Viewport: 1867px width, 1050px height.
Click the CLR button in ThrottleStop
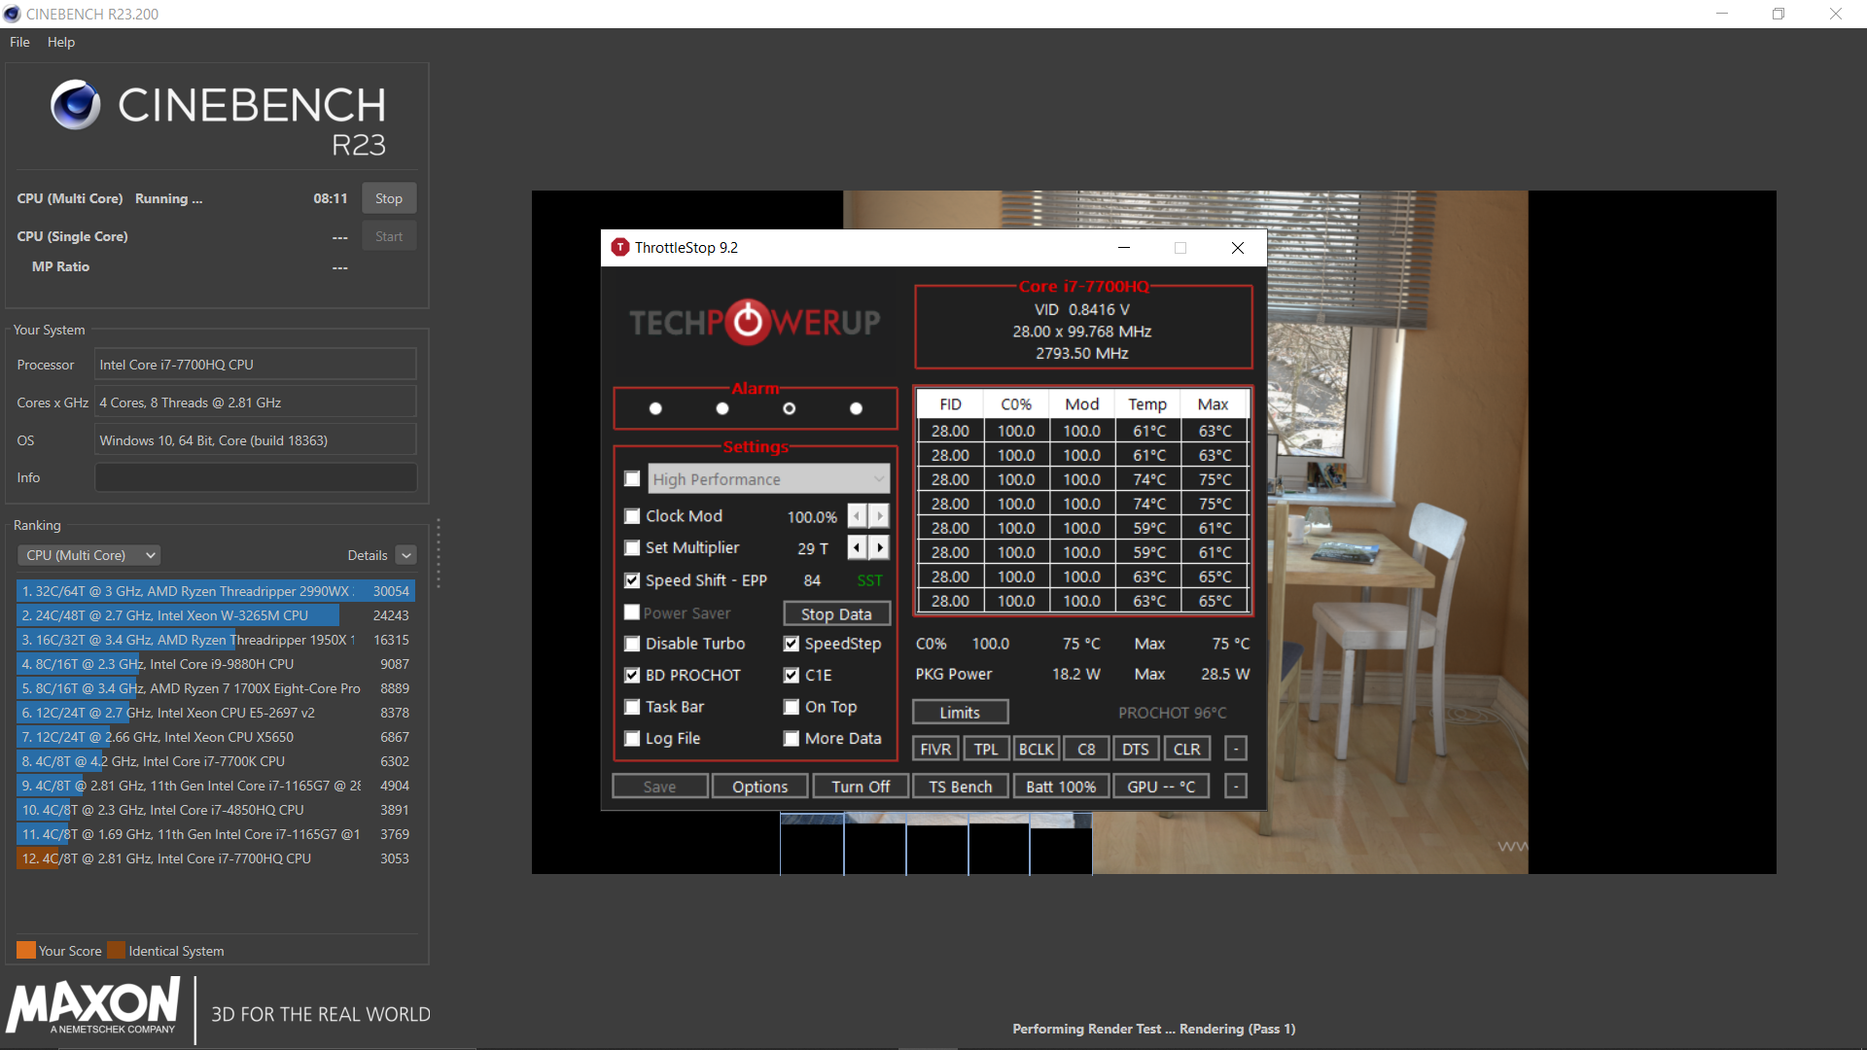(x=1182, y=749)
